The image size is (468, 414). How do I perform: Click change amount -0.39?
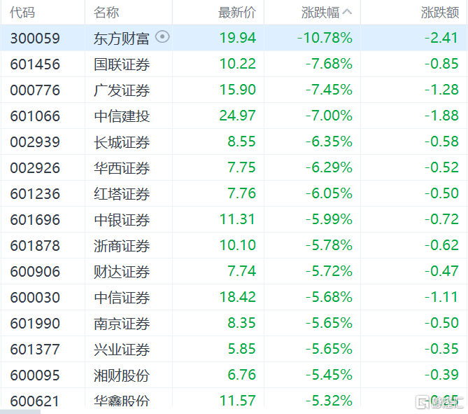[441, 375]
